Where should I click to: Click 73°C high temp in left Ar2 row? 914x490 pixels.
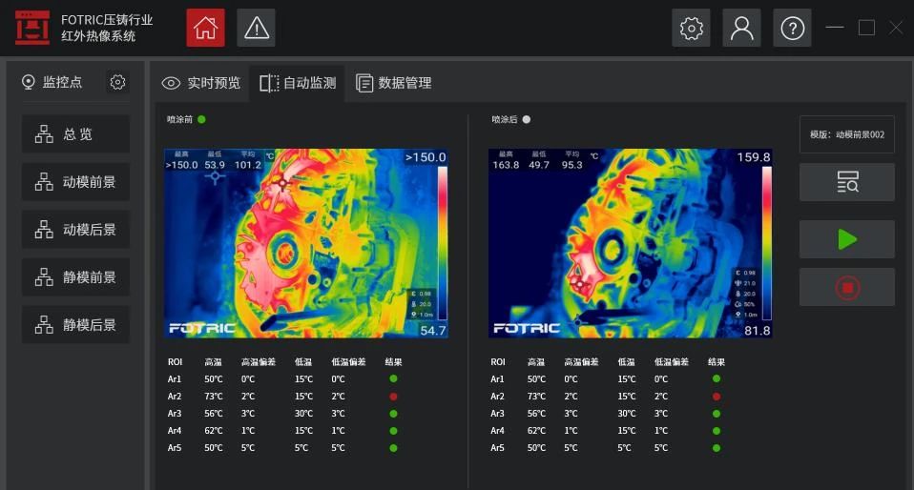[x=214, y=397]
